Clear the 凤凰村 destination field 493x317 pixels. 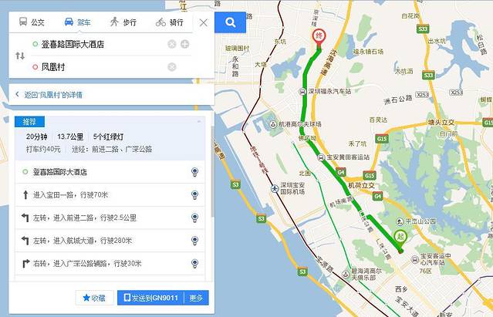(x=172, y=67)
